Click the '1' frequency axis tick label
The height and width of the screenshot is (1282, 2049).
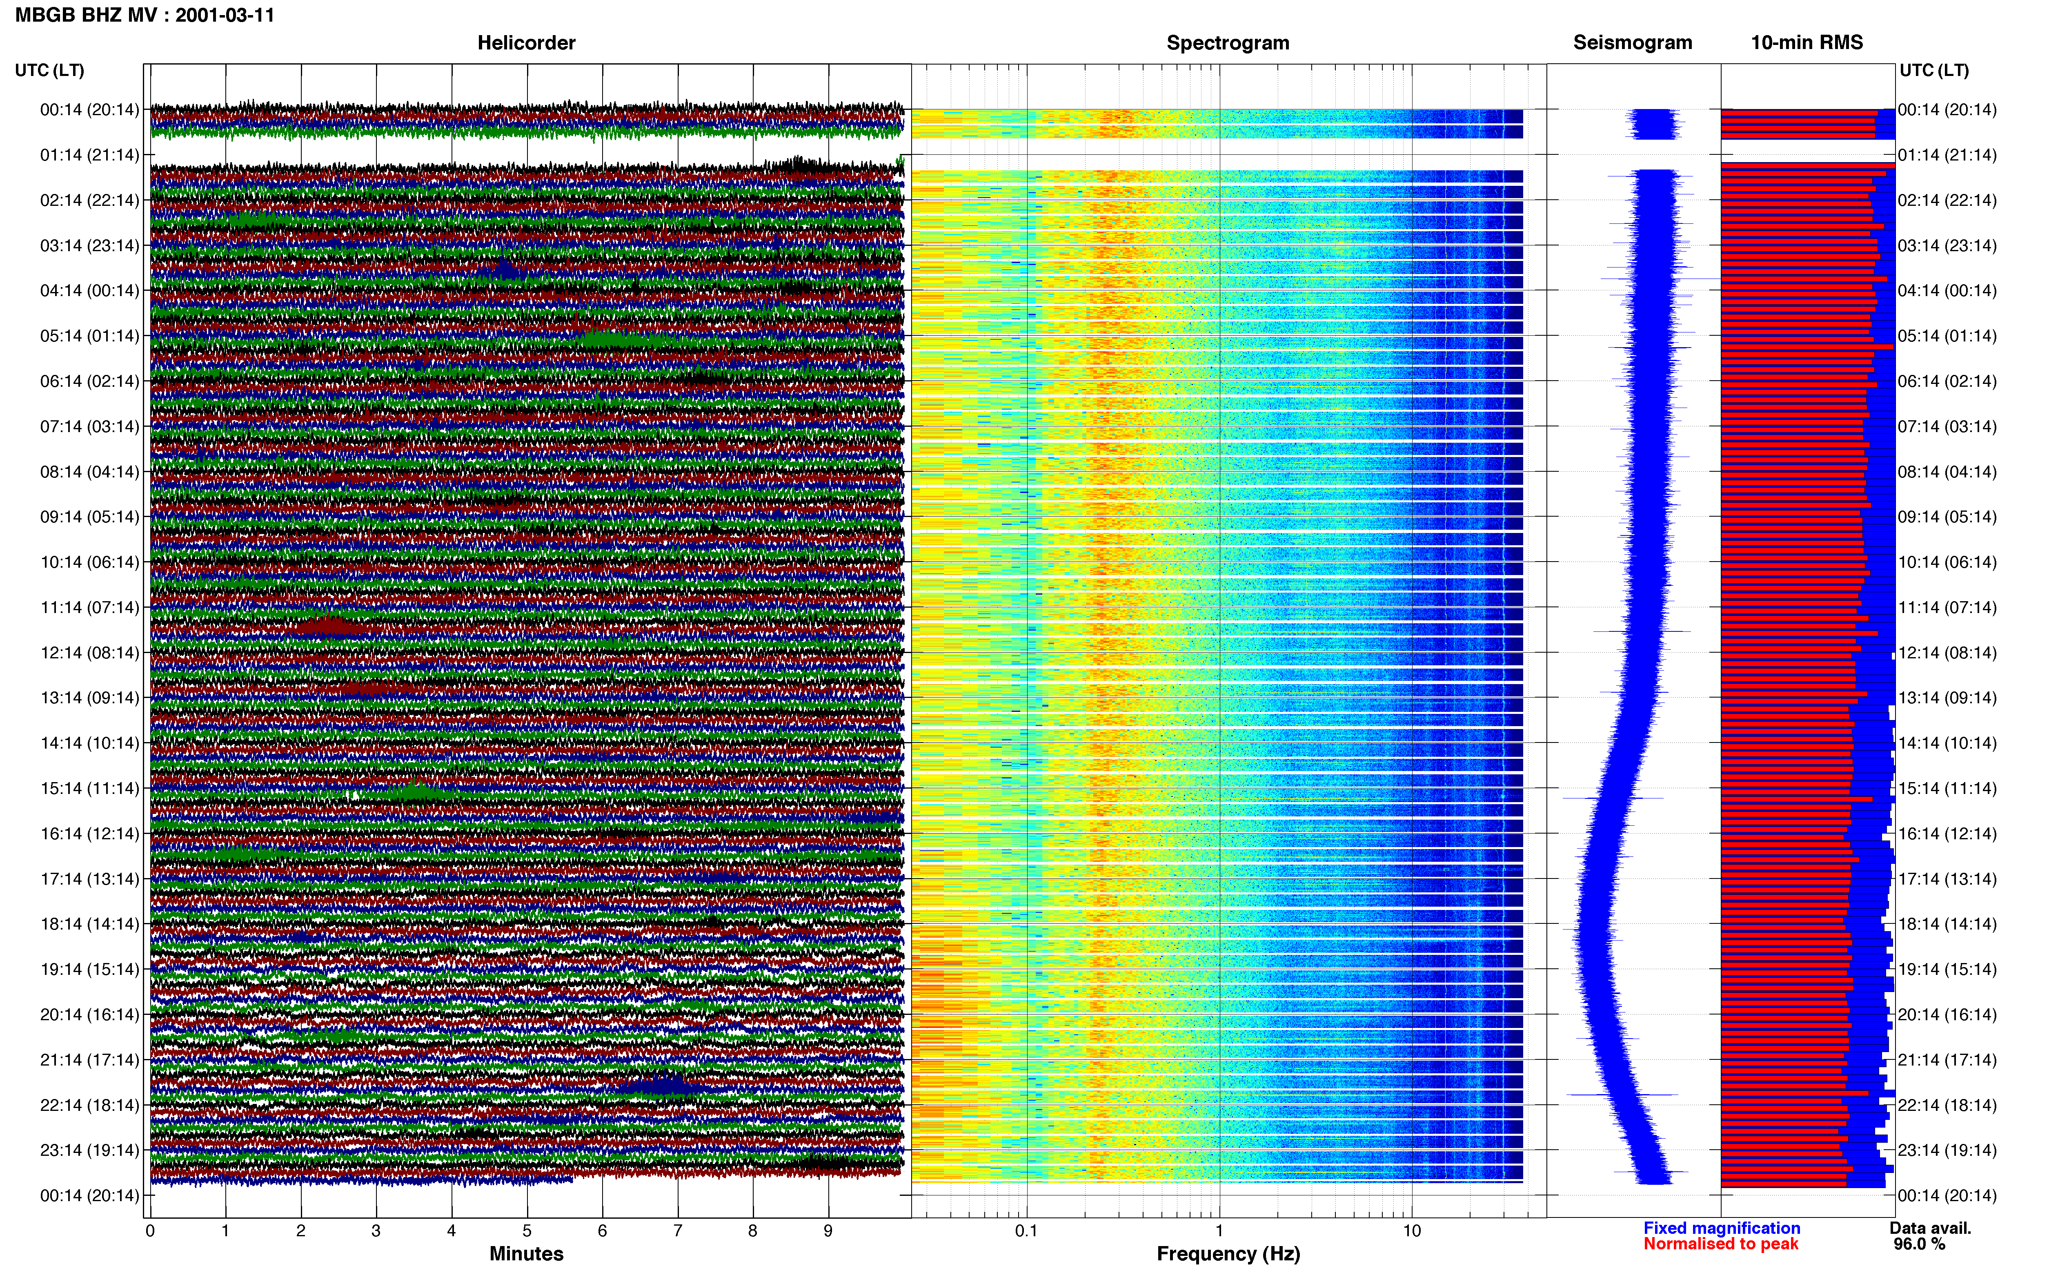click(x=1219, y=1230)
